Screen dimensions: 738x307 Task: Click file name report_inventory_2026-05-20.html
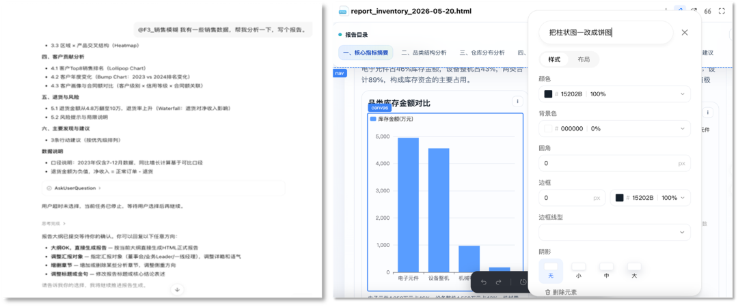tap(411, 12)
